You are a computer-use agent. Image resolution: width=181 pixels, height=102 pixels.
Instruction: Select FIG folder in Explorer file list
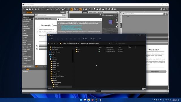pos(77,52)
